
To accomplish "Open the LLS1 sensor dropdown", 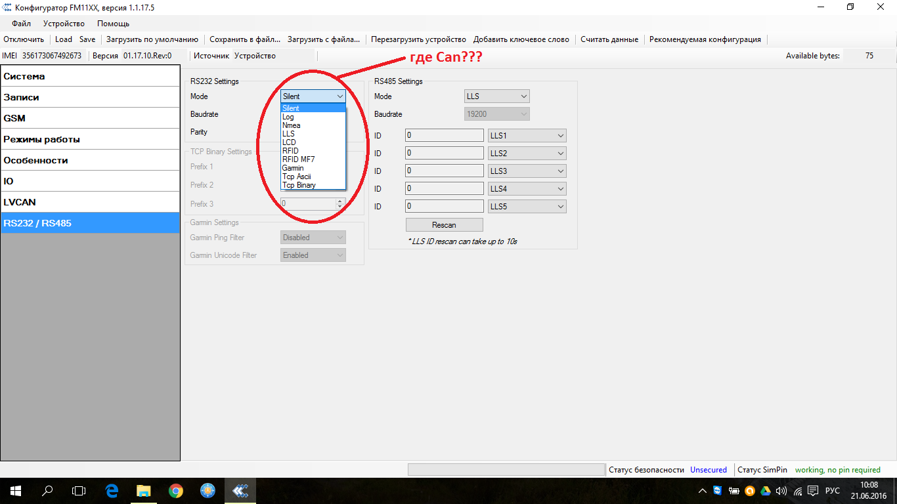I will click(x=527, y=136).
